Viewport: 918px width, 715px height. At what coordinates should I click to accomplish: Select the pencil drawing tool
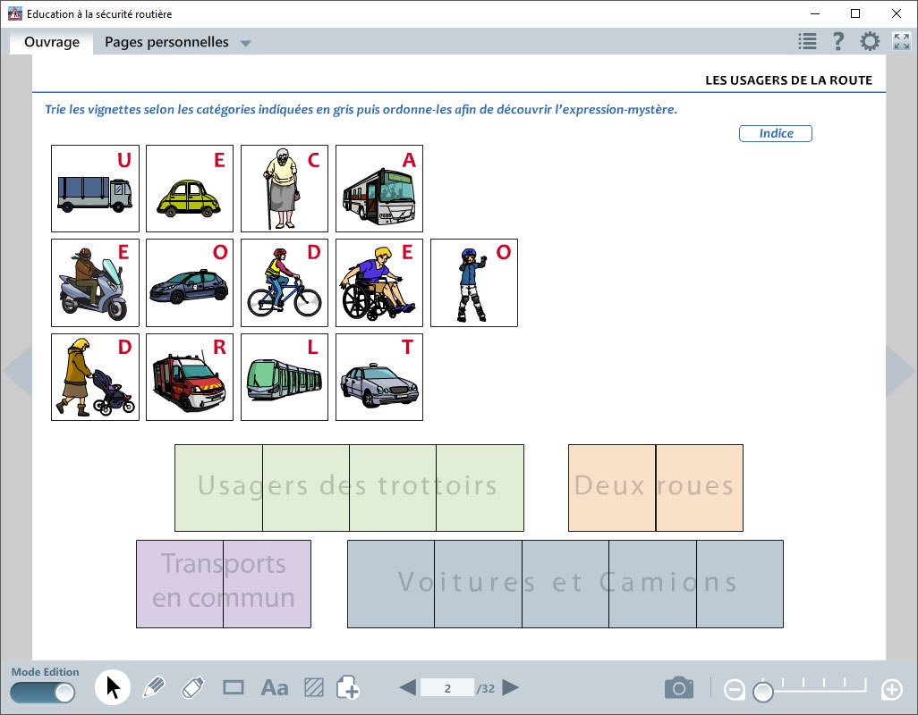tap(154, 687)
